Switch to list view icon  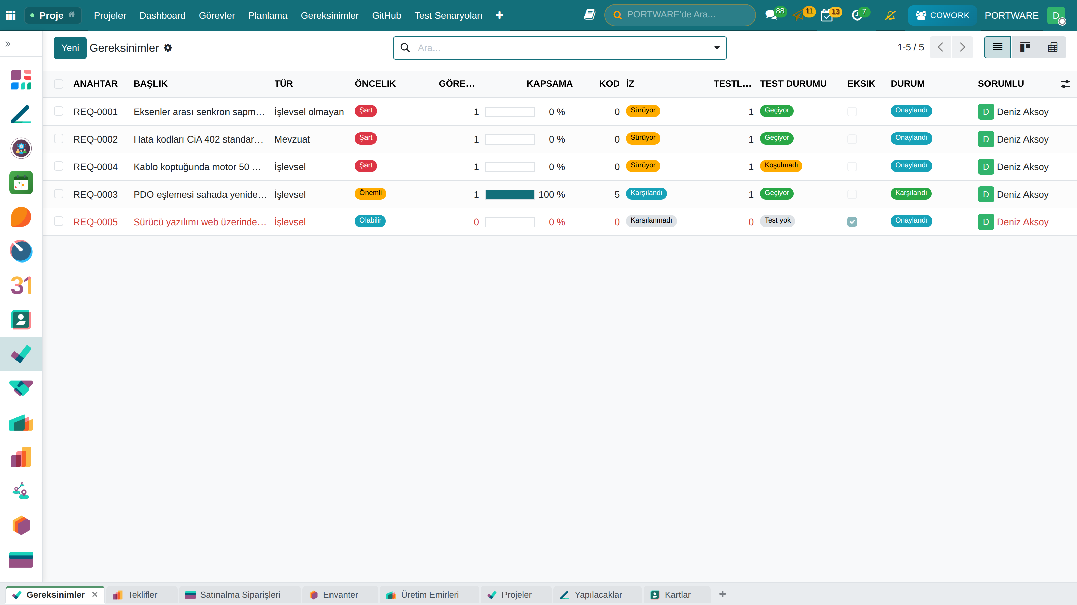(x=998, y=47)
